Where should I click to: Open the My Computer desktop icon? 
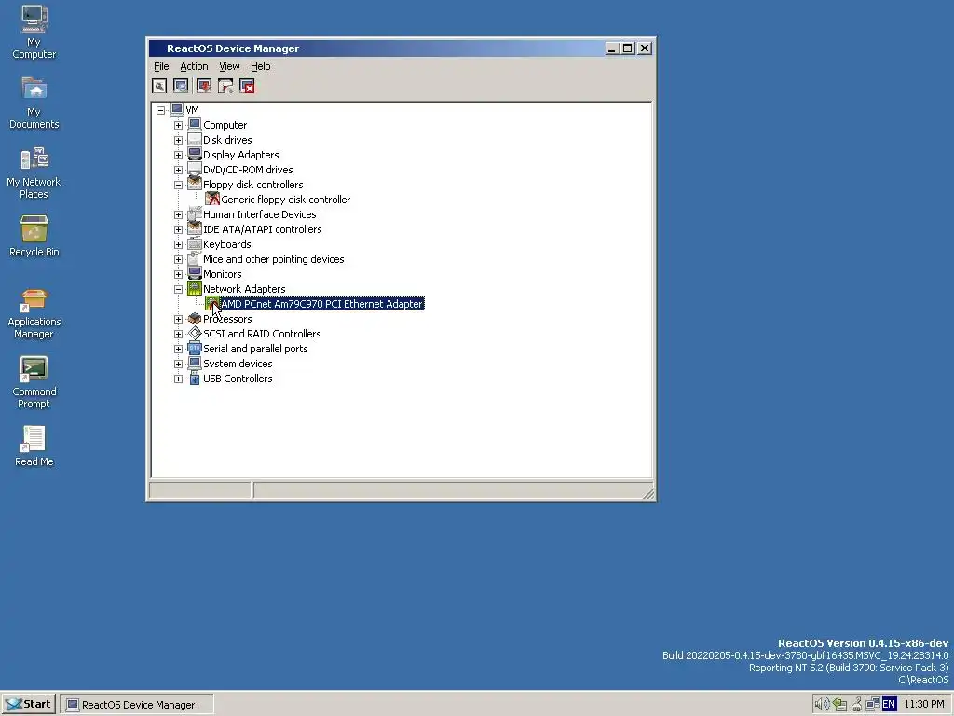coord(34,32)
